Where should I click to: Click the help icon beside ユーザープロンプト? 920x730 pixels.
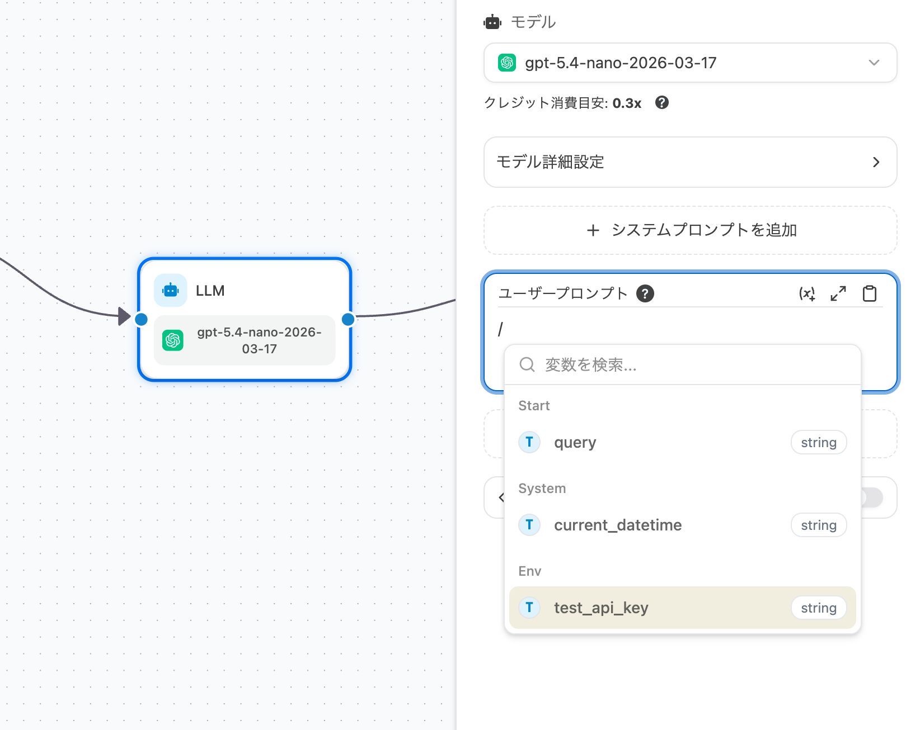point(645,293)
